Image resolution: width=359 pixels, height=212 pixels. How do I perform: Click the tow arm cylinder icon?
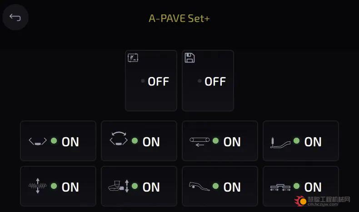[280, 143]
